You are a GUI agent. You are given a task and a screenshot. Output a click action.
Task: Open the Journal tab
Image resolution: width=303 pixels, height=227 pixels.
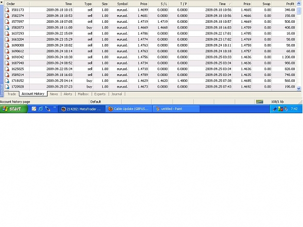point(116,94)
